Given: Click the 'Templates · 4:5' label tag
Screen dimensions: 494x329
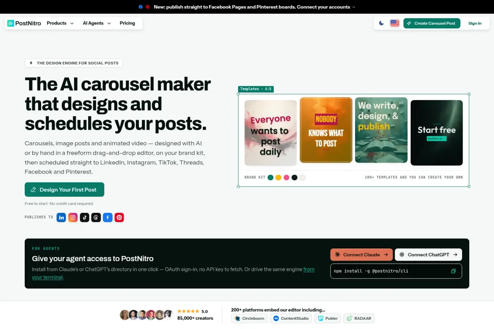Looking at the screenshot, I should click(256, 89).
